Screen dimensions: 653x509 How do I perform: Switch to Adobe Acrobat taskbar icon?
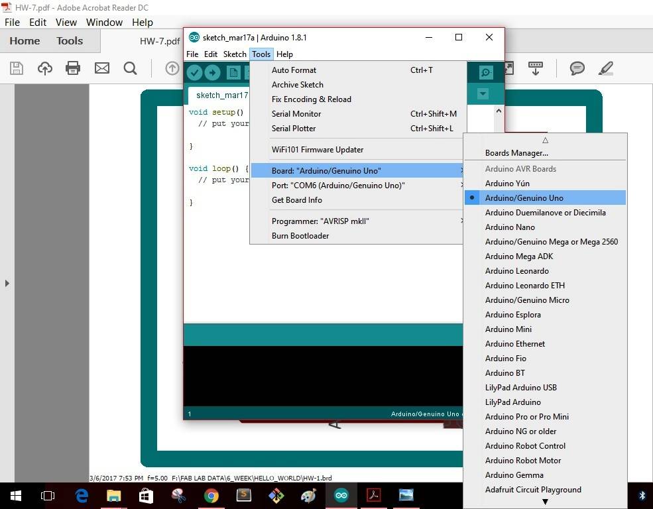[373, 495]
